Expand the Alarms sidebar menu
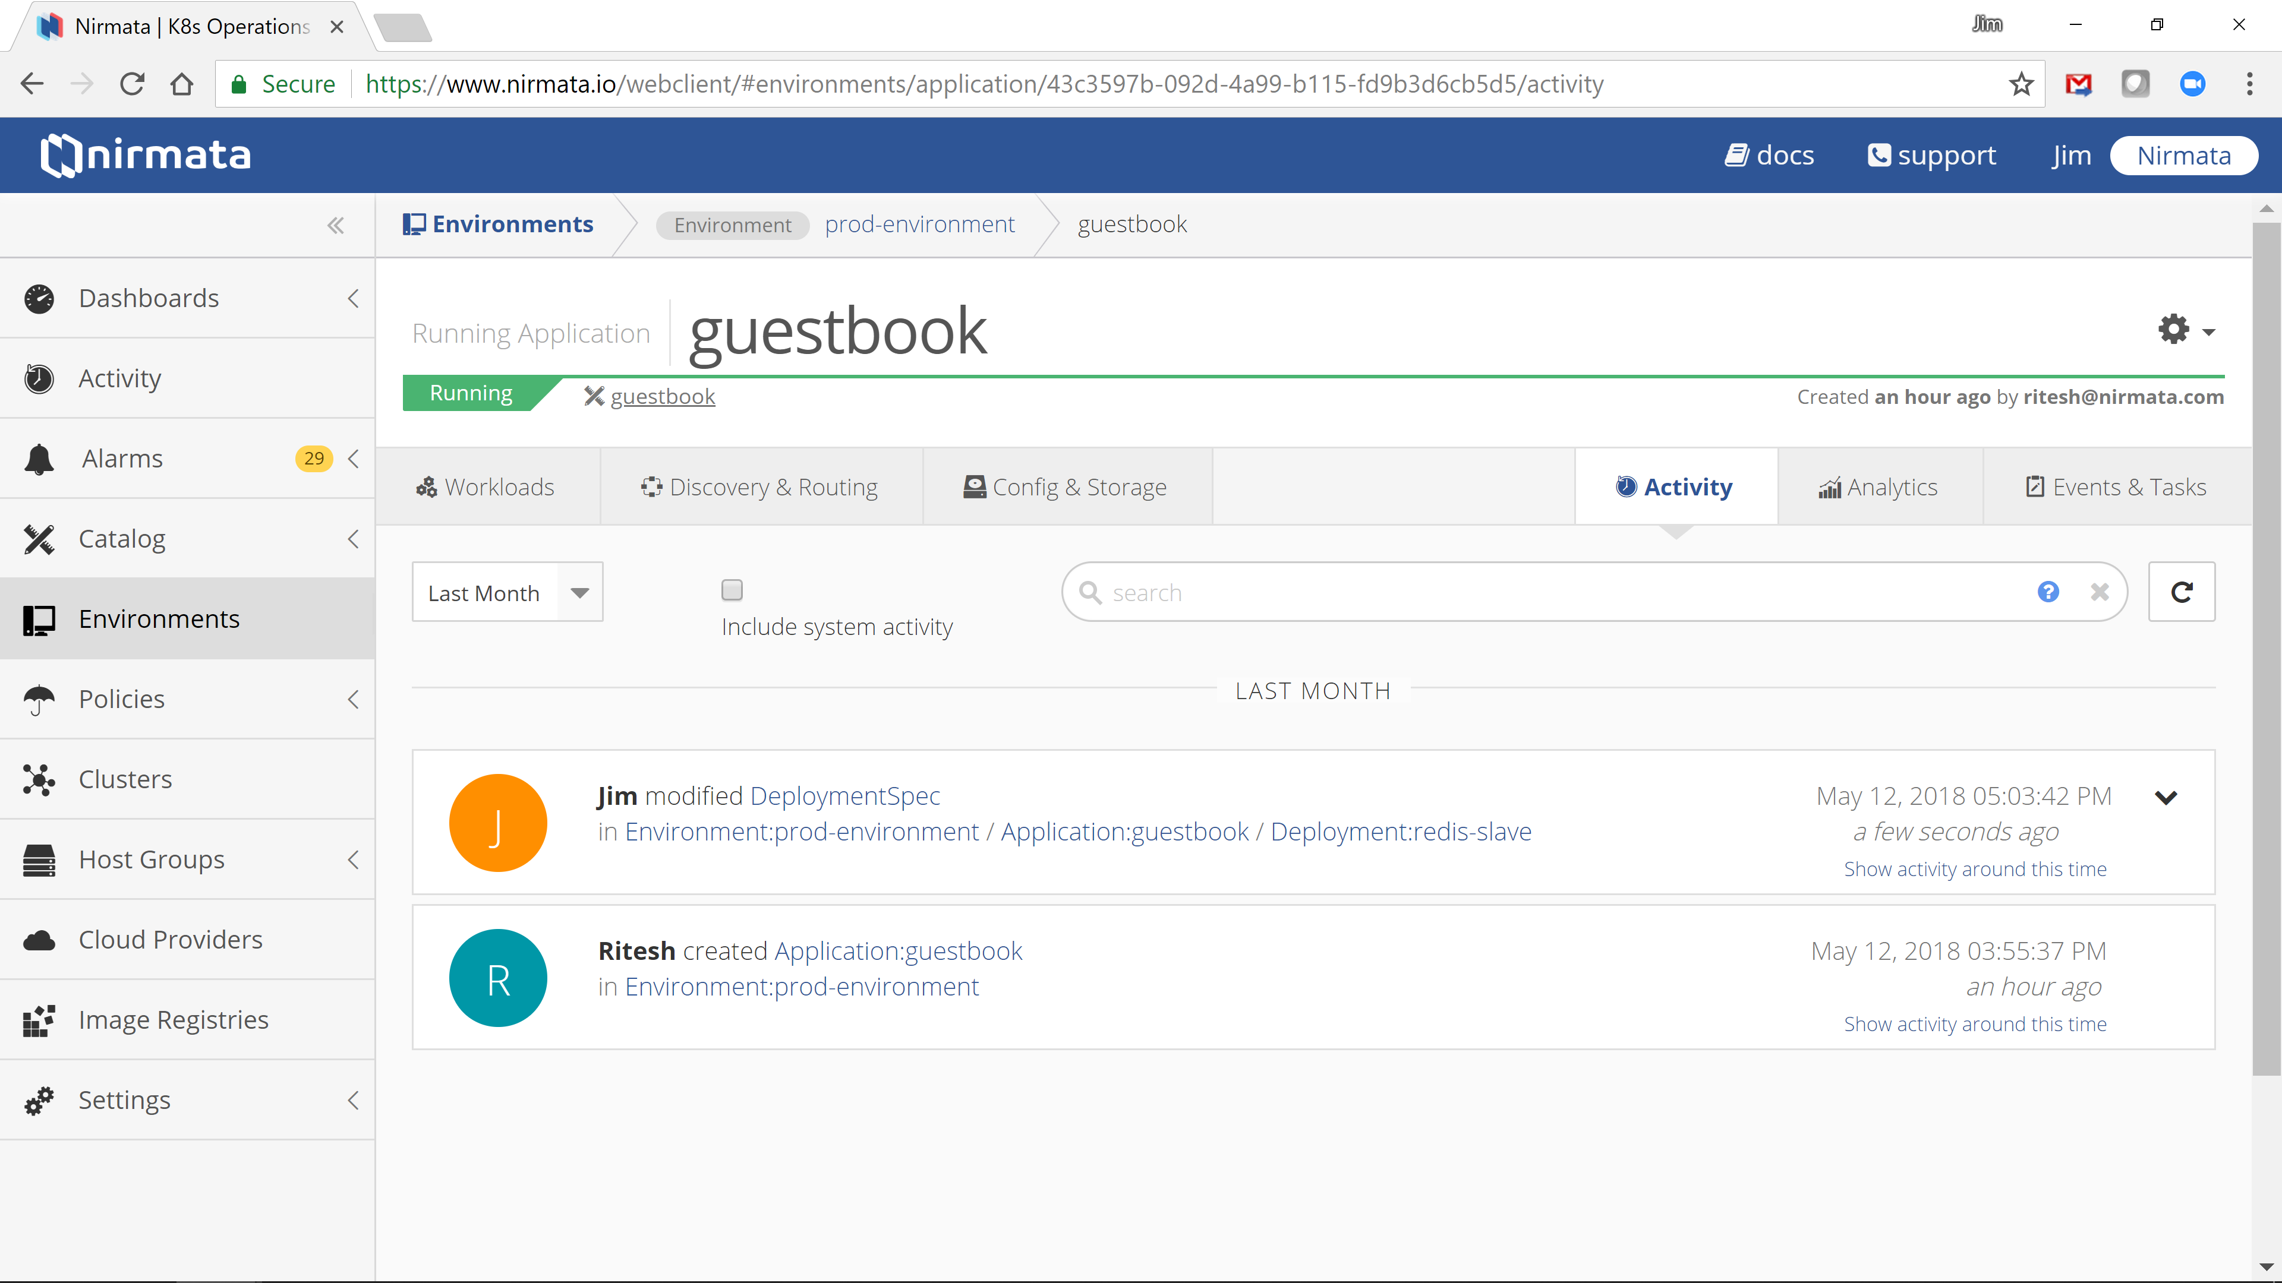The height and width of the screenshot is (1283, 2282). (354, 459)
